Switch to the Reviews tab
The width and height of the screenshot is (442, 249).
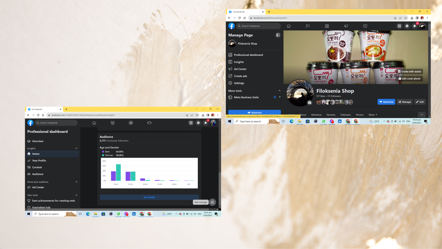coord(331,115)
